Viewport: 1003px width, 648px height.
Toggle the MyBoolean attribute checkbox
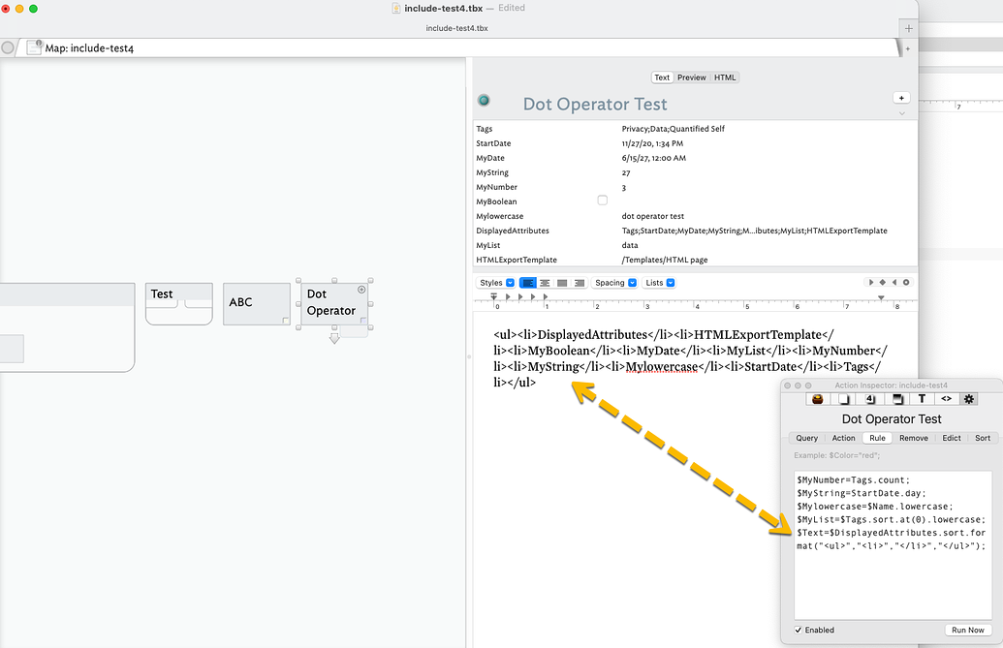[602, 201]
